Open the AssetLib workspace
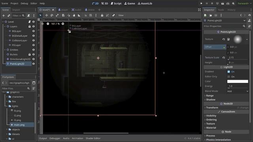The image size is (253, 142). [x=145, y=4]
